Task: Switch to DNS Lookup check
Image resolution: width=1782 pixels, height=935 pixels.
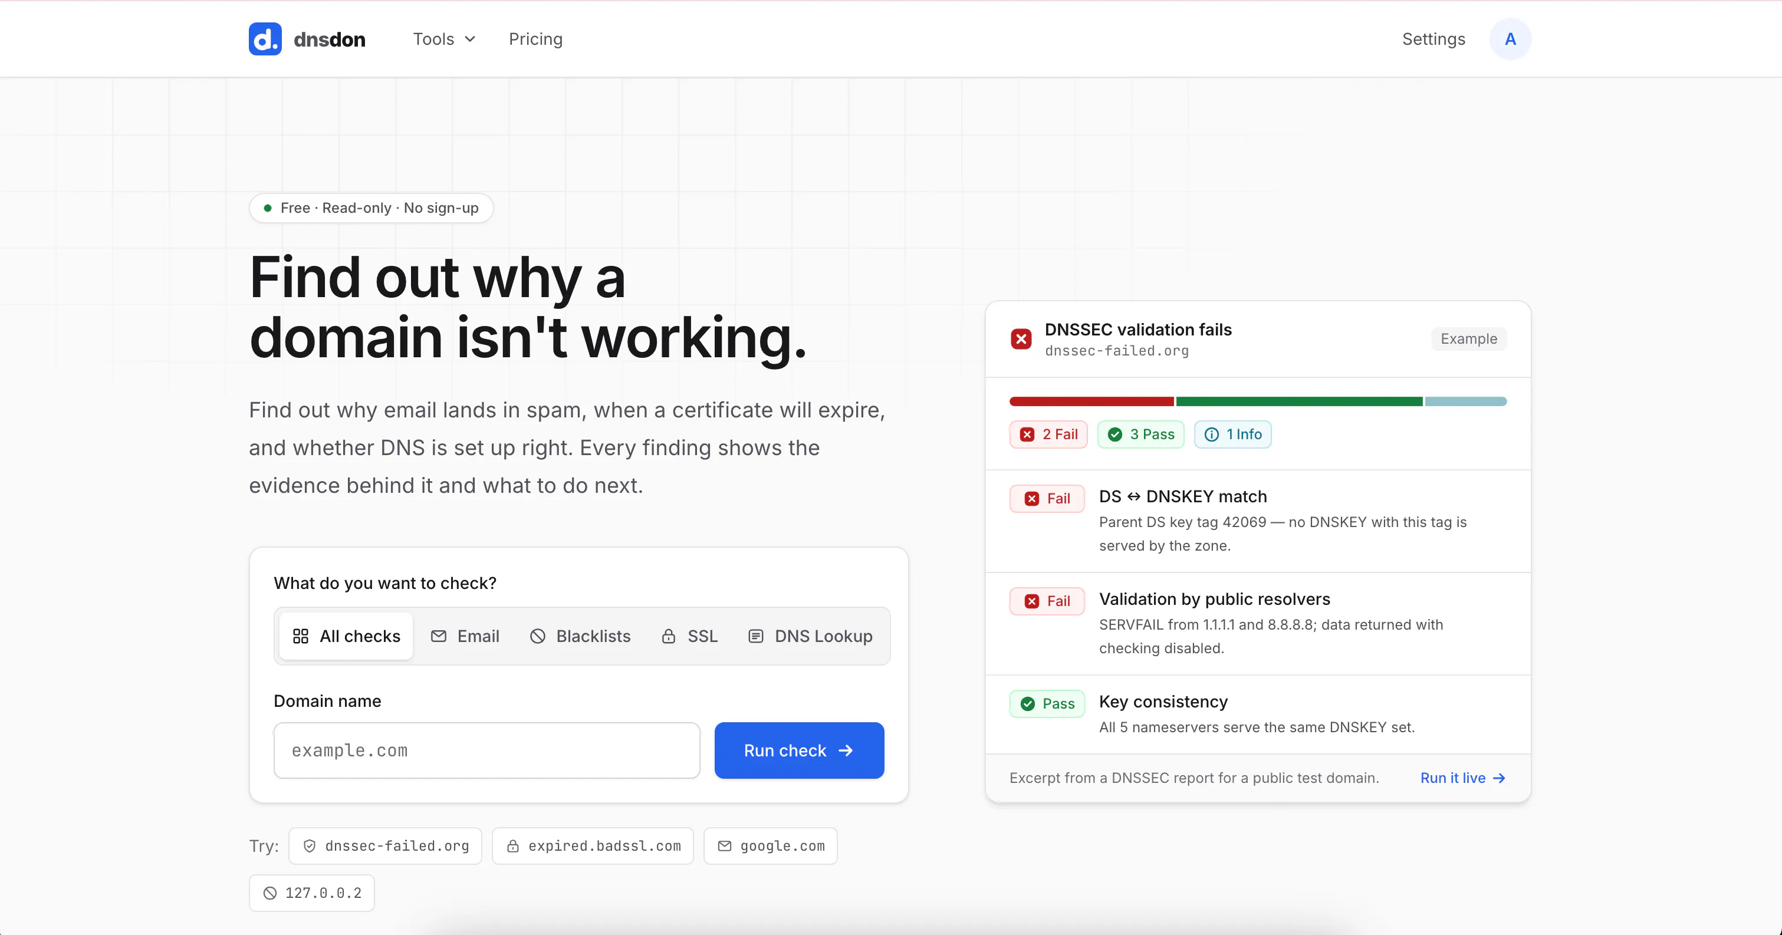Action: click(810, 636)
